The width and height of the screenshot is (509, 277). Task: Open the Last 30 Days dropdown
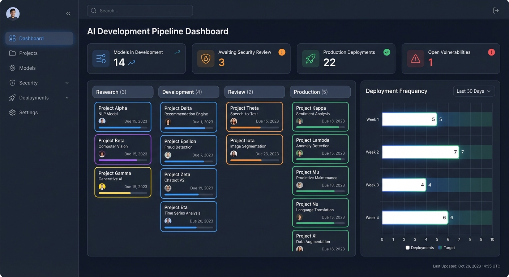pos(474,91)
